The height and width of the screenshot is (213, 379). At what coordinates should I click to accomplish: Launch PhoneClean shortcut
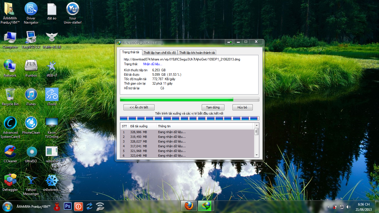[31, 126]
